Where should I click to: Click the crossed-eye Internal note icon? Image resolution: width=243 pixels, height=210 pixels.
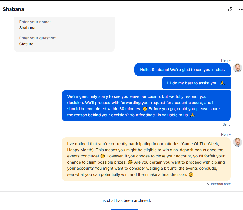point(208,184)
